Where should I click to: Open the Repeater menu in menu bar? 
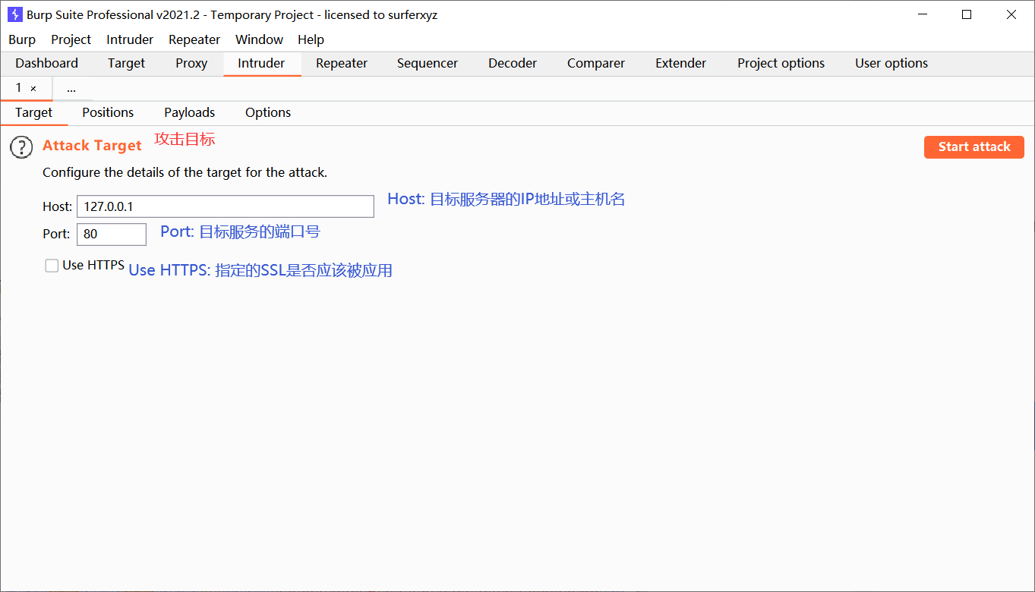[194, 39]
